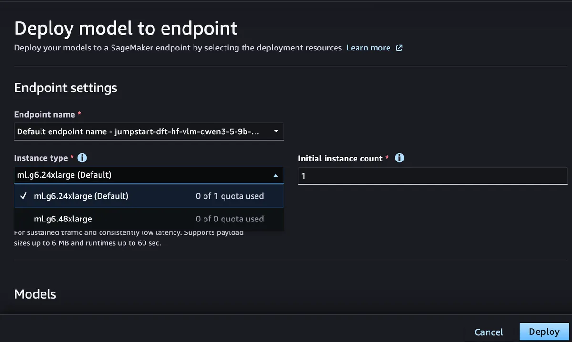Click the Instance type info icon

82,158
